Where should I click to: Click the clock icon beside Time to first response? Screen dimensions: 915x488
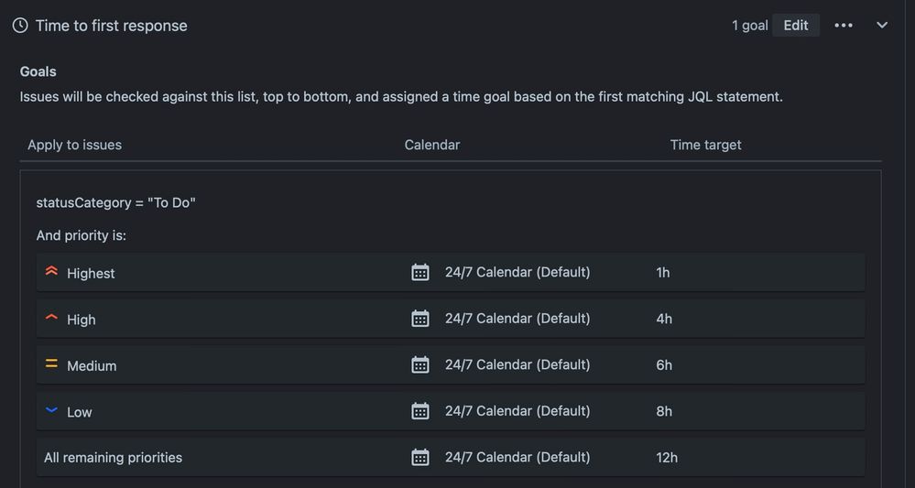[x=20, y=26]
